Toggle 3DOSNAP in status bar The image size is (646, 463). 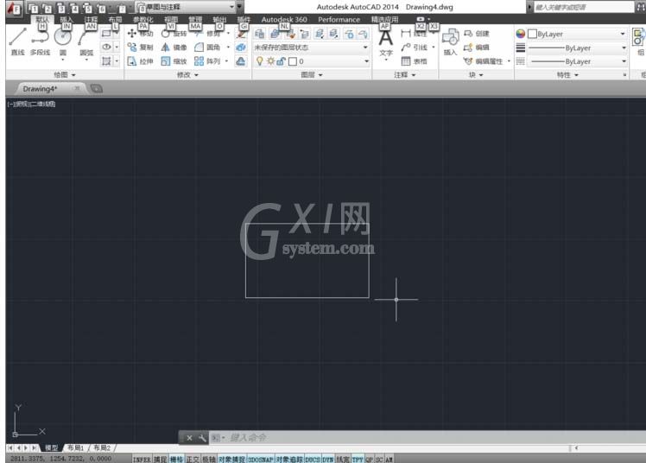tap(261, 460)
